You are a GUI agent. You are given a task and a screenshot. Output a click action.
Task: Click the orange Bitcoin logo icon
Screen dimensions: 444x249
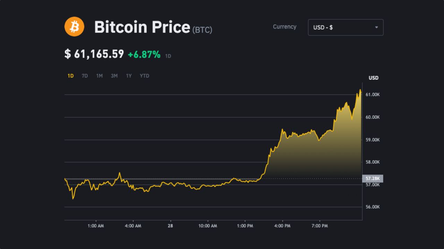[x=74, y=27]
